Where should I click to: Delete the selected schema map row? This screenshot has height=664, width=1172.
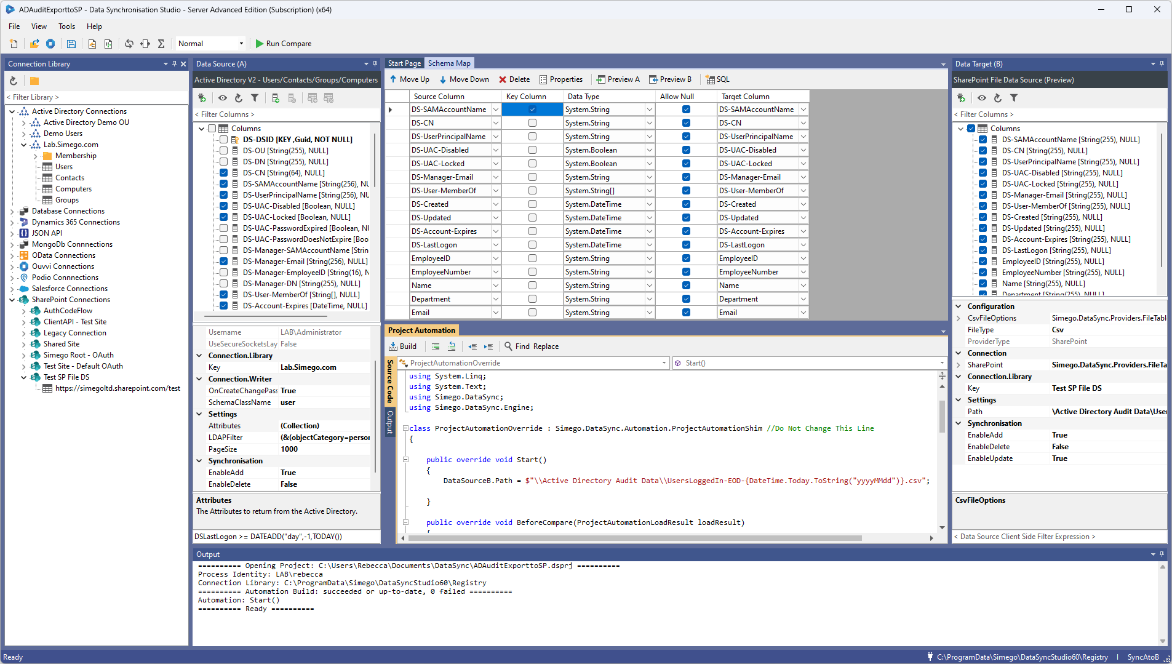click(514, 79)
